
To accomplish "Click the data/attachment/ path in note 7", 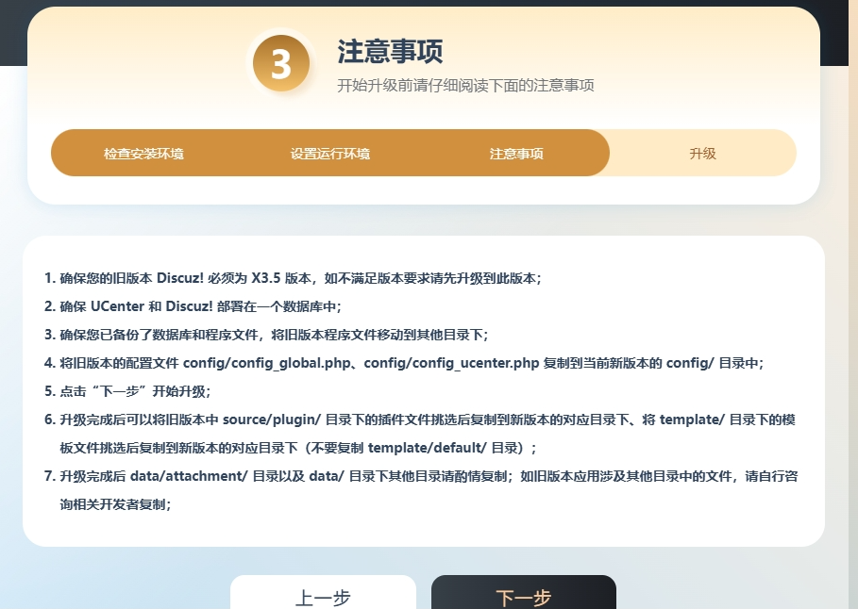I will (189, 476).
